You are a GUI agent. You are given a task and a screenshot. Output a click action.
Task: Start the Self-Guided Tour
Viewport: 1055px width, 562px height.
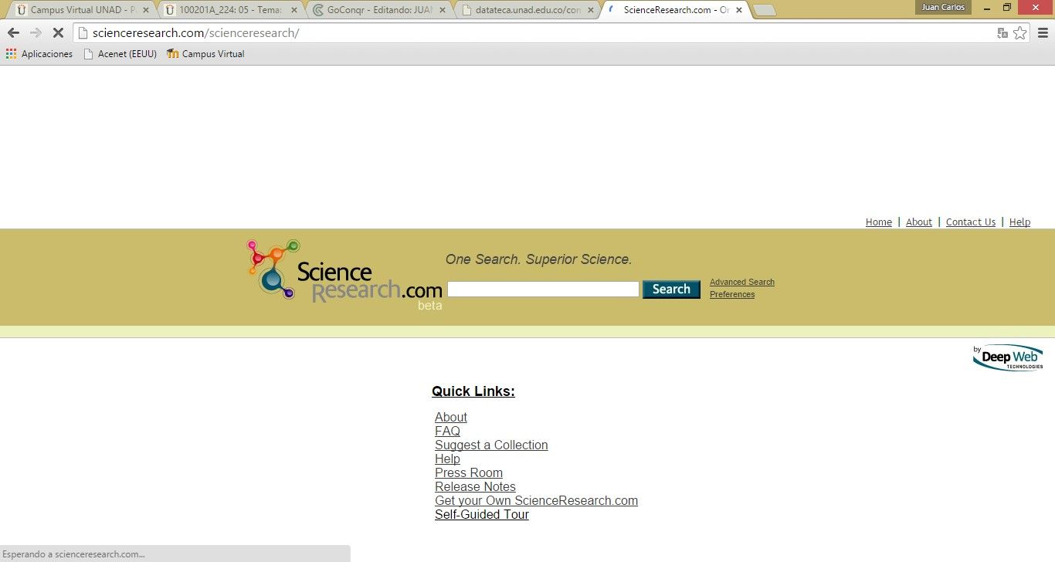click(482, 515)
